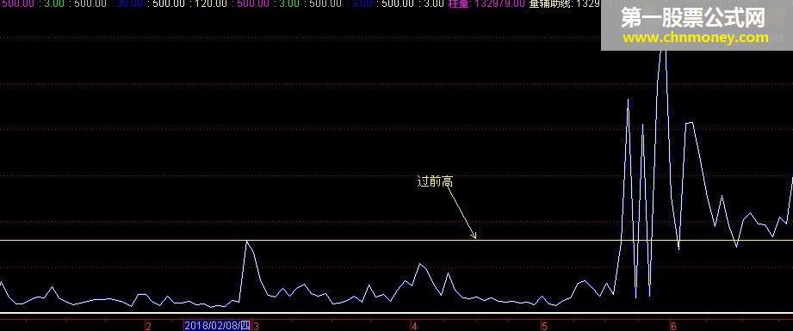Viewport: 793px width, 331px height.
Task: Select month marker 5 on the time axis
Action: click(x=544, y=327)
